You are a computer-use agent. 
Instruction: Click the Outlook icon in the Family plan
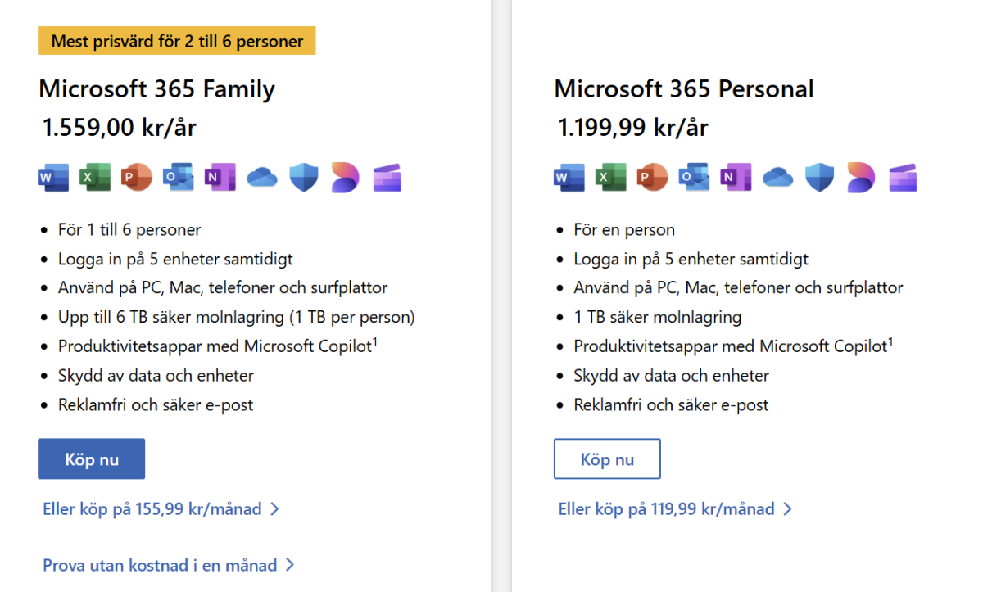pos(178,177)
